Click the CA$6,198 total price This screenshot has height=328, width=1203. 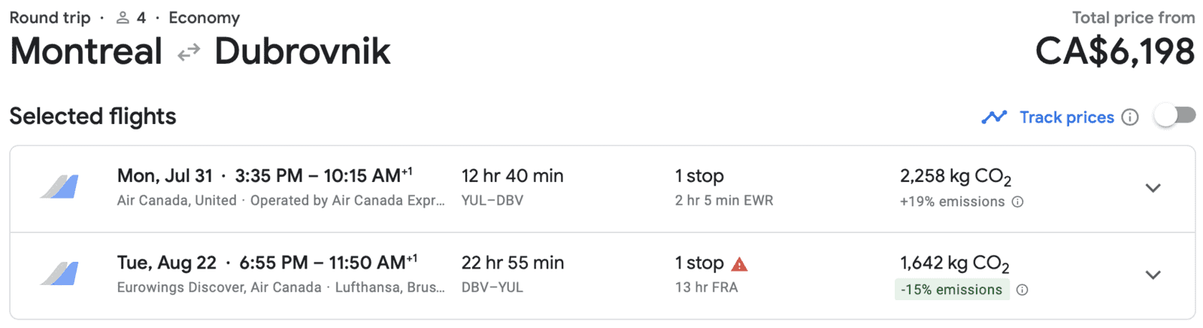coord(1114,52)
